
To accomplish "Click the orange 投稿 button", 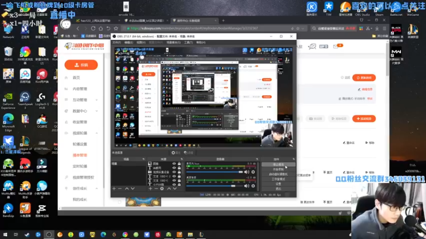I will pos(81,65).
